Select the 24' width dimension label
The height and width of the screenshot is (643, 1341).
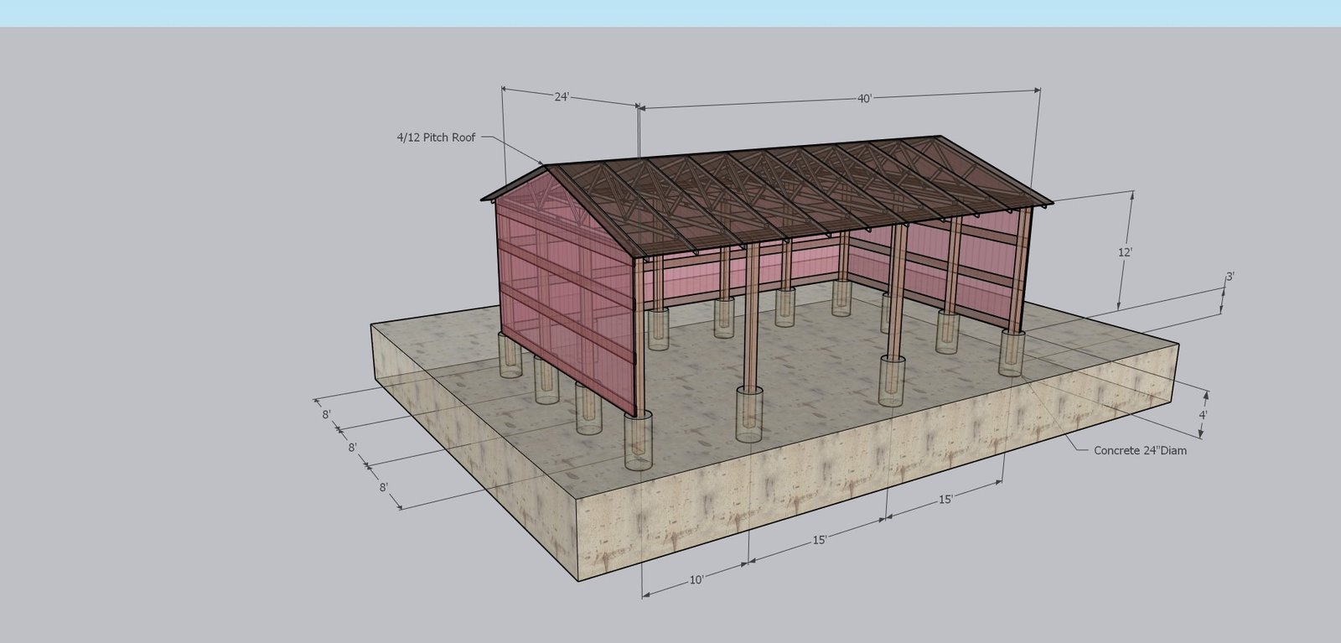562,96
